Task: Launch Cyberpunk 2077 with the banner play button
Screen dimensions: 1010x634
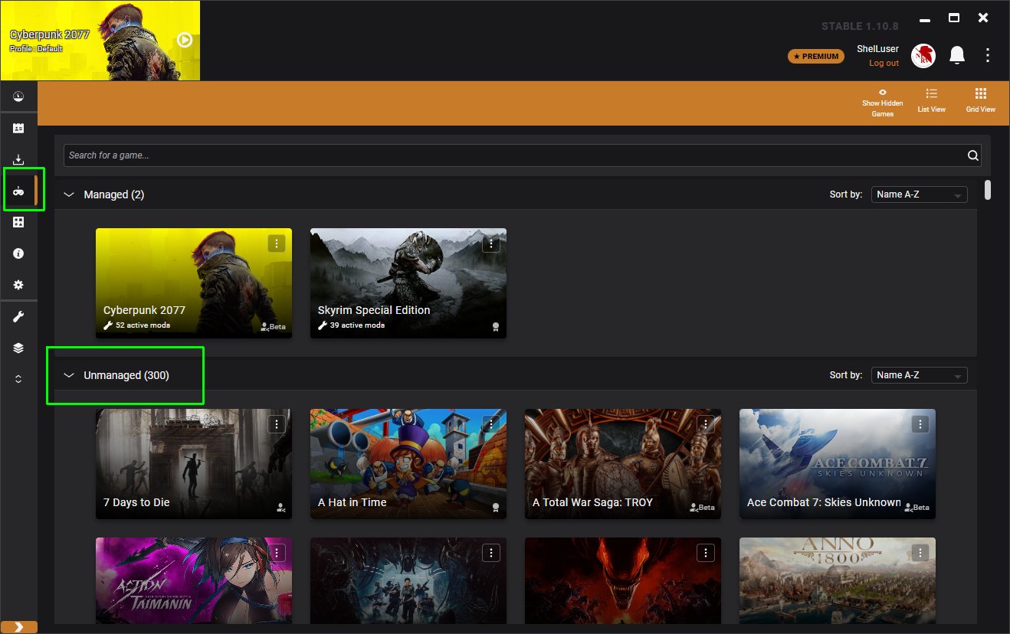Action: [x=185, y=40]
